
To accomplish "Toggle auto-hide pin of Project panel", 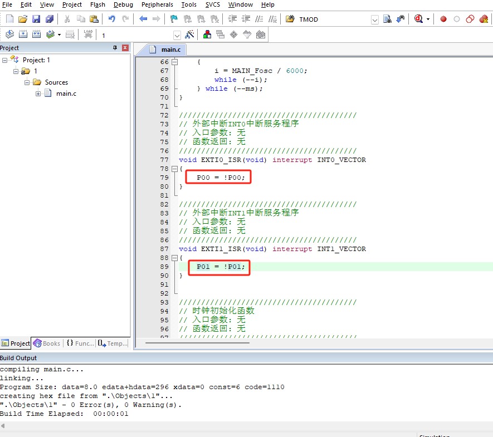I will pos(115,48).
